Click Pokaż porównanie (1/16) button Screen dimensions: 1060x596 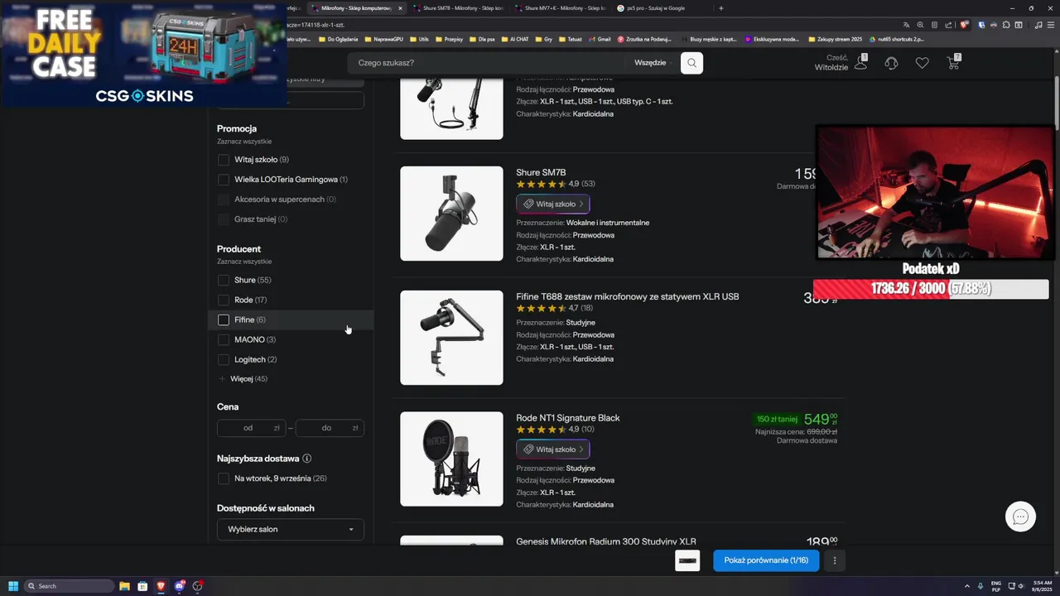coord(766,560)
